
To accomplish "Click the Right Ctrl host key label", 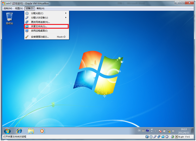I will 184,137.
